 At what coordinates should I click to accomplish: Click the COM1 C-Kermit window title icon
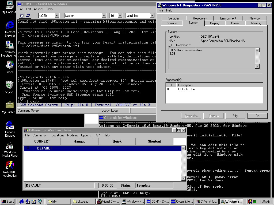19,4
